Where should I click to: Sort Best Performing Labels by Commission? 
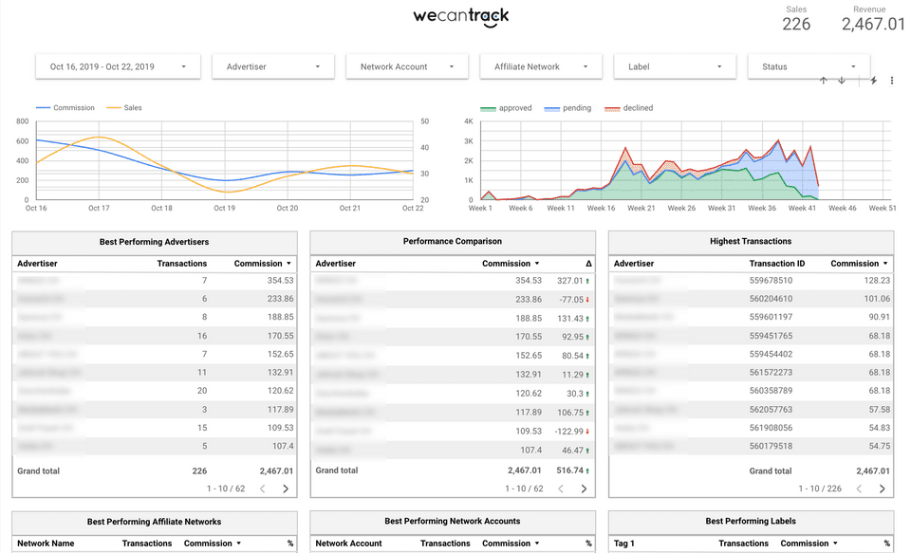[x=809, y=544]
